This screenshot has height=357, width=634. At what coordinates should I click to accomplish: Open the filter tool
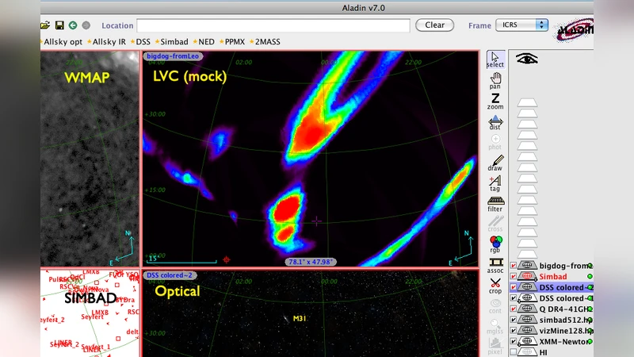pos(495,204)
